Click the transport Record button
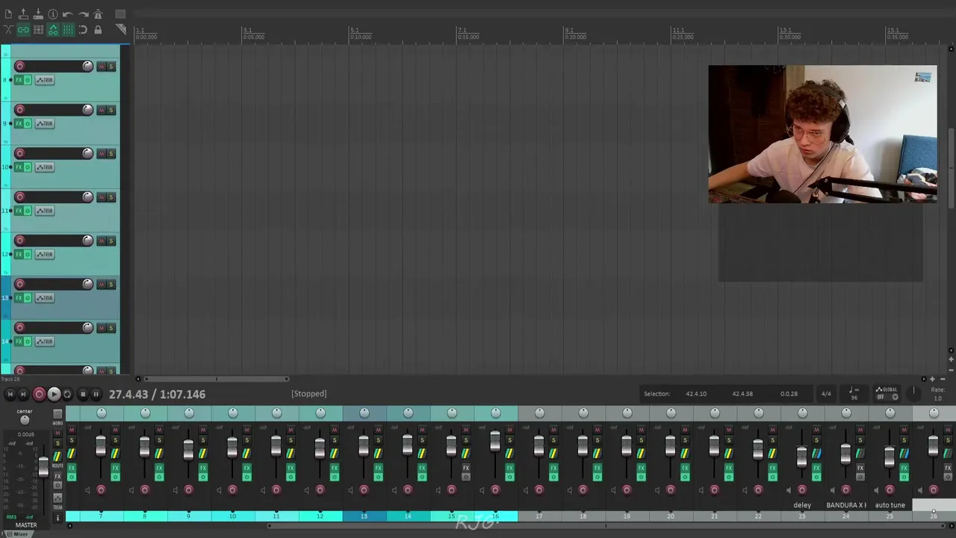The height and width of the screenshot is (538, 956). click(x=39, y=395)
